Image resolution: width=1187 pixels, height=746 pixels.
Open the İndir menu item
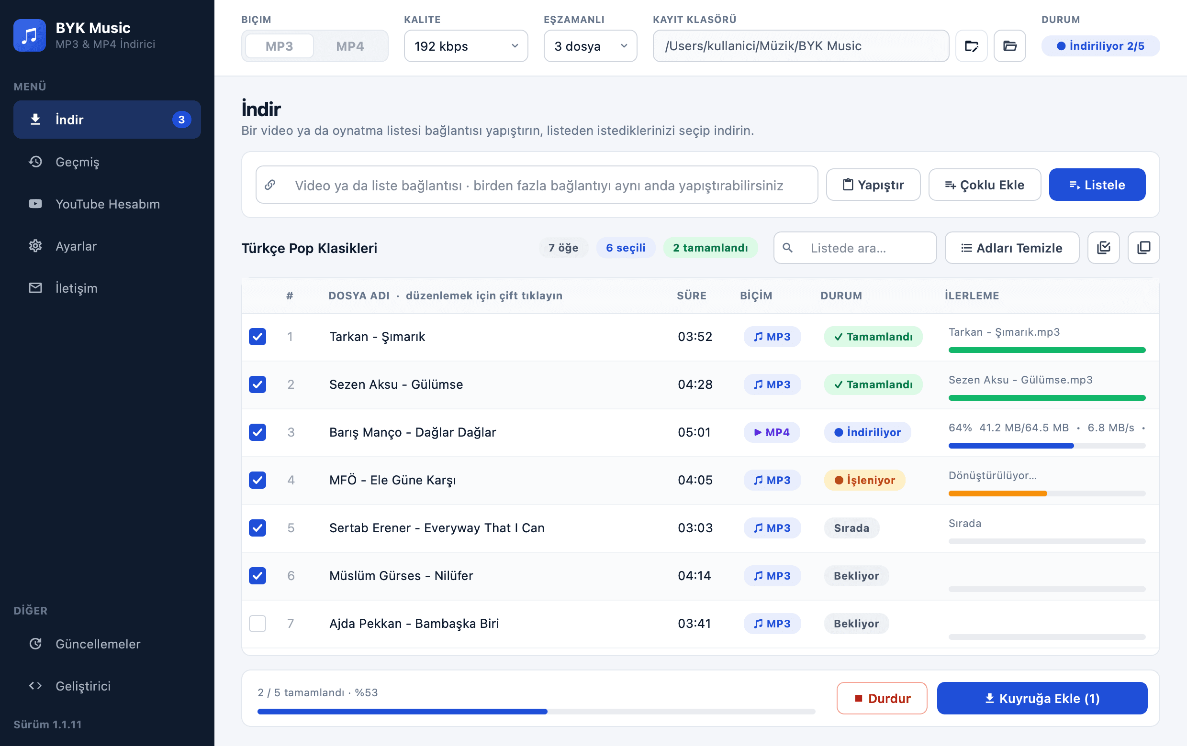[x=107, y=120]
